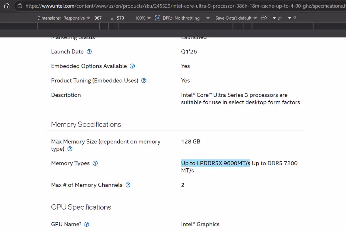Show help for Max # of Memory Channels
346x231 pixels.
[128, 185]
